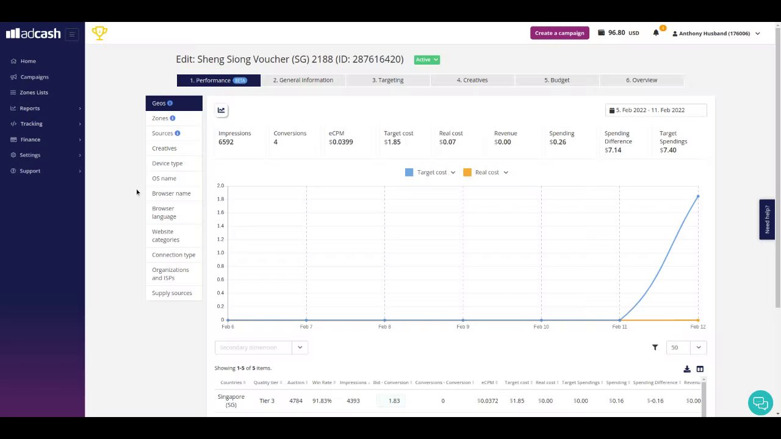Click the calendar icon in date range
Image resolution: width=781 pixels, height=439 pixels.
(x=612, y=110)
